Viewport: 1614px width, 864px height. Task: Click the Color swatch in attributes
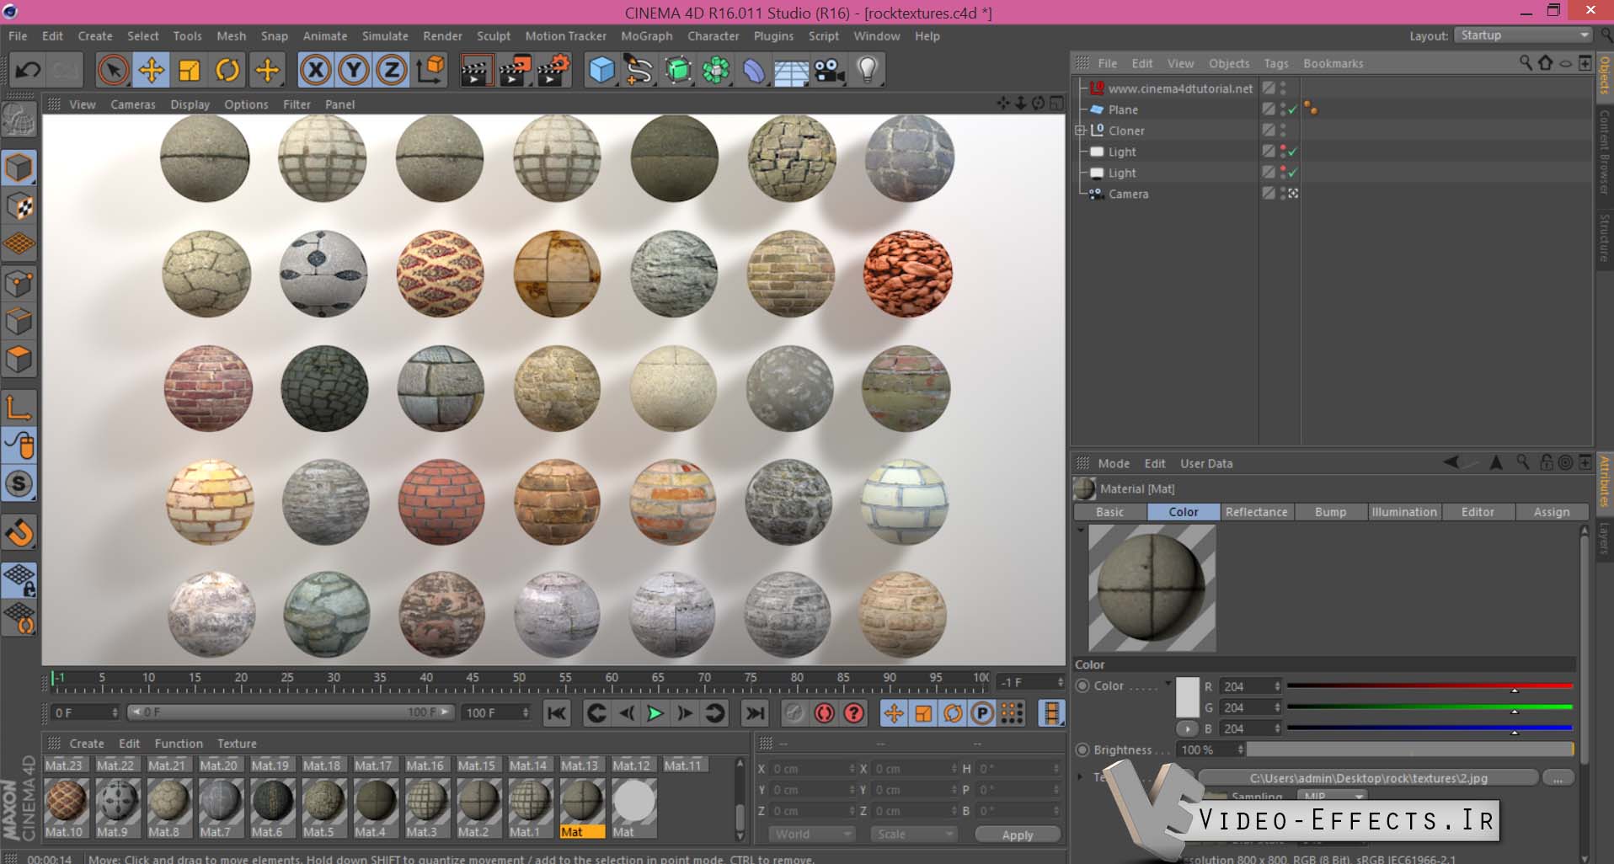point(1187,697)
